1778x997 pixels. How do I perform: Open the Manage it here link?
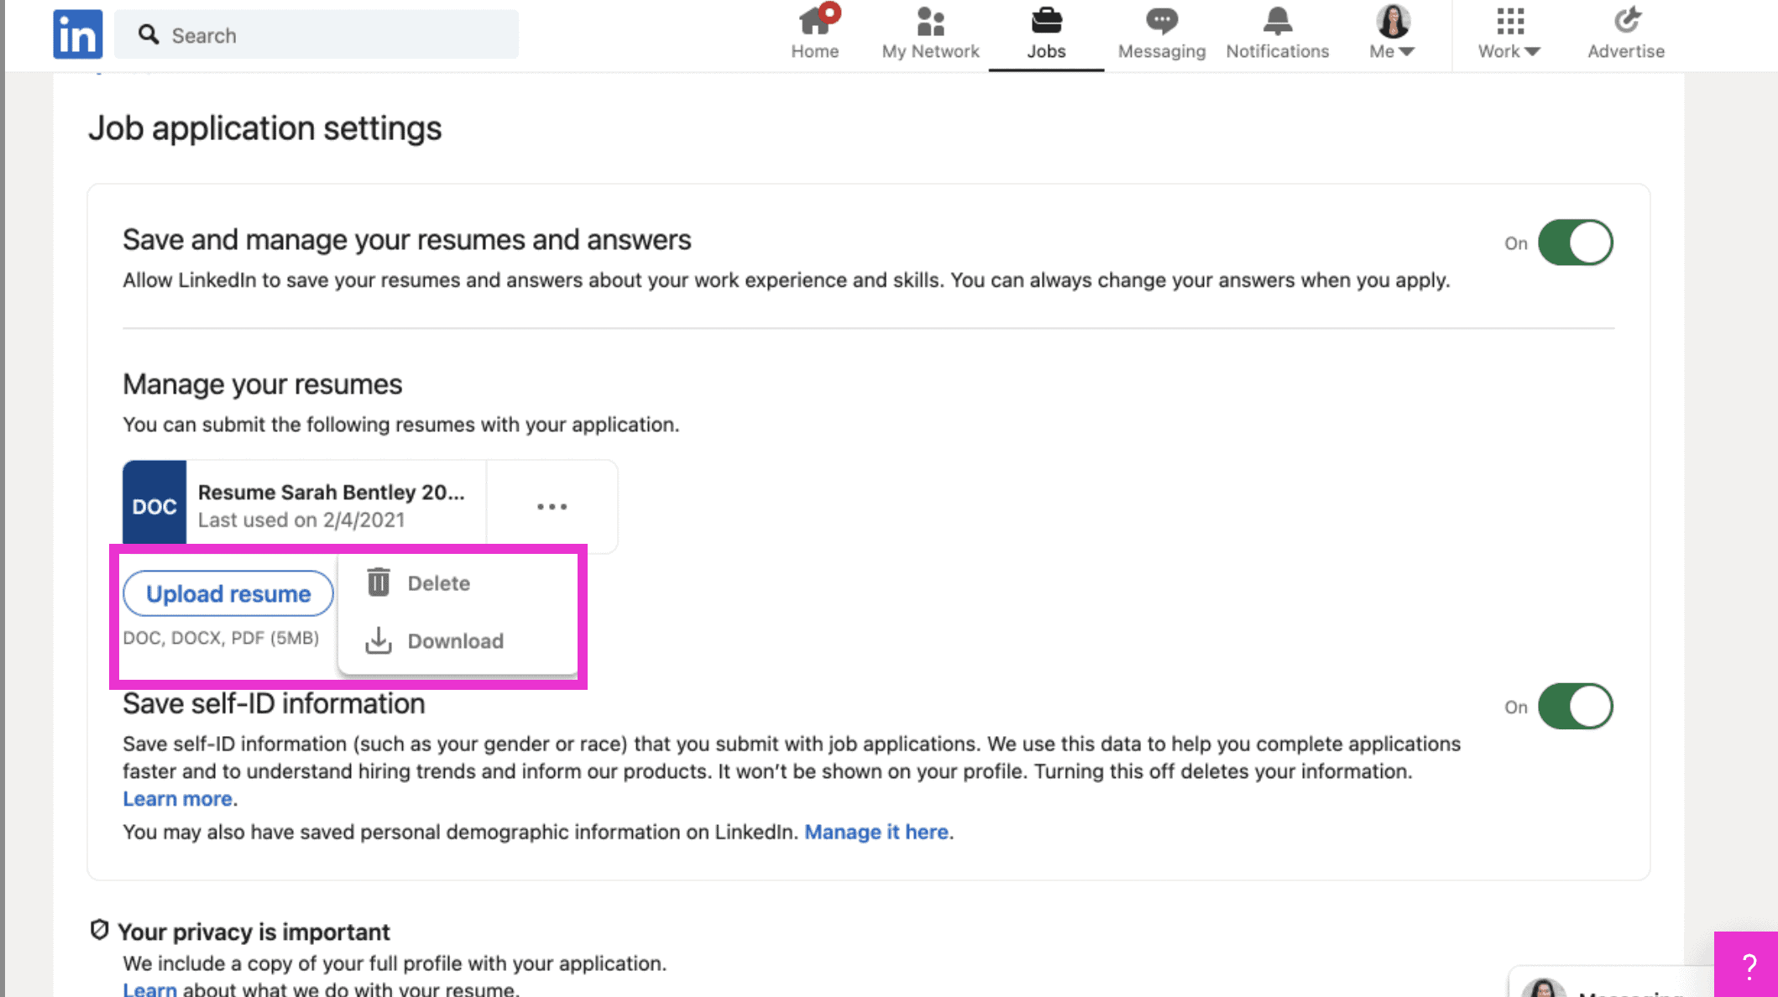pyautogui.click(x=876, y=832)
